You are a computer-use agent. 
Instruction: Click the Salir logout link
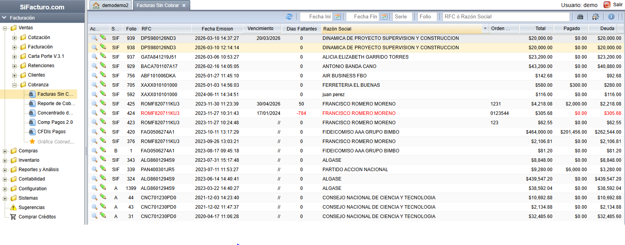point(618,5)
